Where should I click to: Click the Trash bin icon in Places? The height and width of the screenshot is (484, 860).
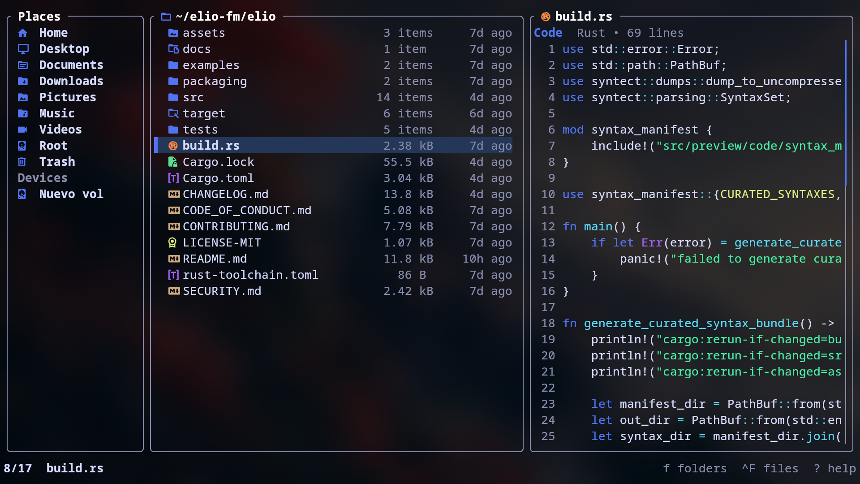coord(22,162)
